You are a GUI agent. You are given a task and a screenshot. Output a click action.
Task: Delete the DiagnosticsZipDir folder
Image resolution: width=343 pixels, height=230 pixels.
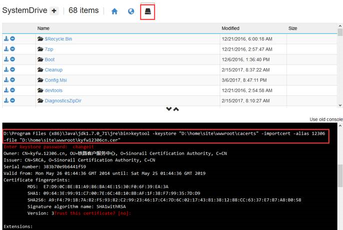(x=12, y=101)
